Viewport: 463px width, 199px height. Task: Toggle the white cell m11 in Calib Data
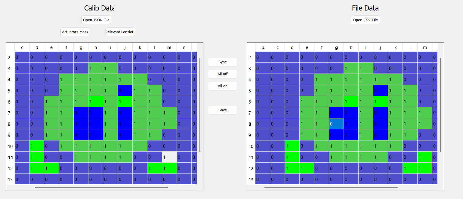[169, 157]
